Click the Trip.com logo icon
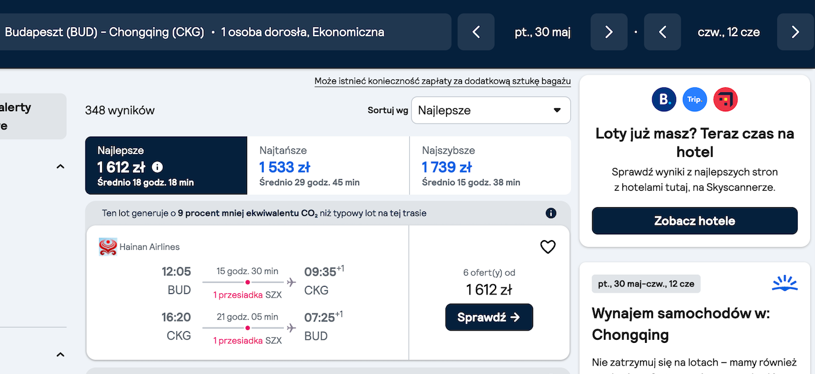The image size is (815, 374). (694, 99)
